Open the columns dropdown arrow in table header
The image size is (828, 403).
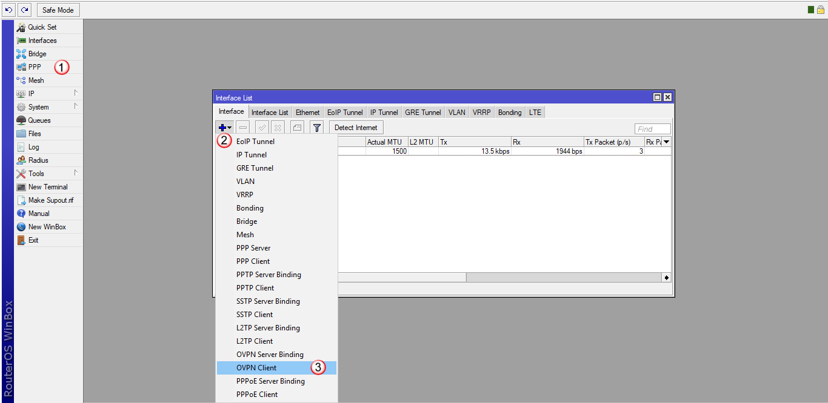(667, 142)
